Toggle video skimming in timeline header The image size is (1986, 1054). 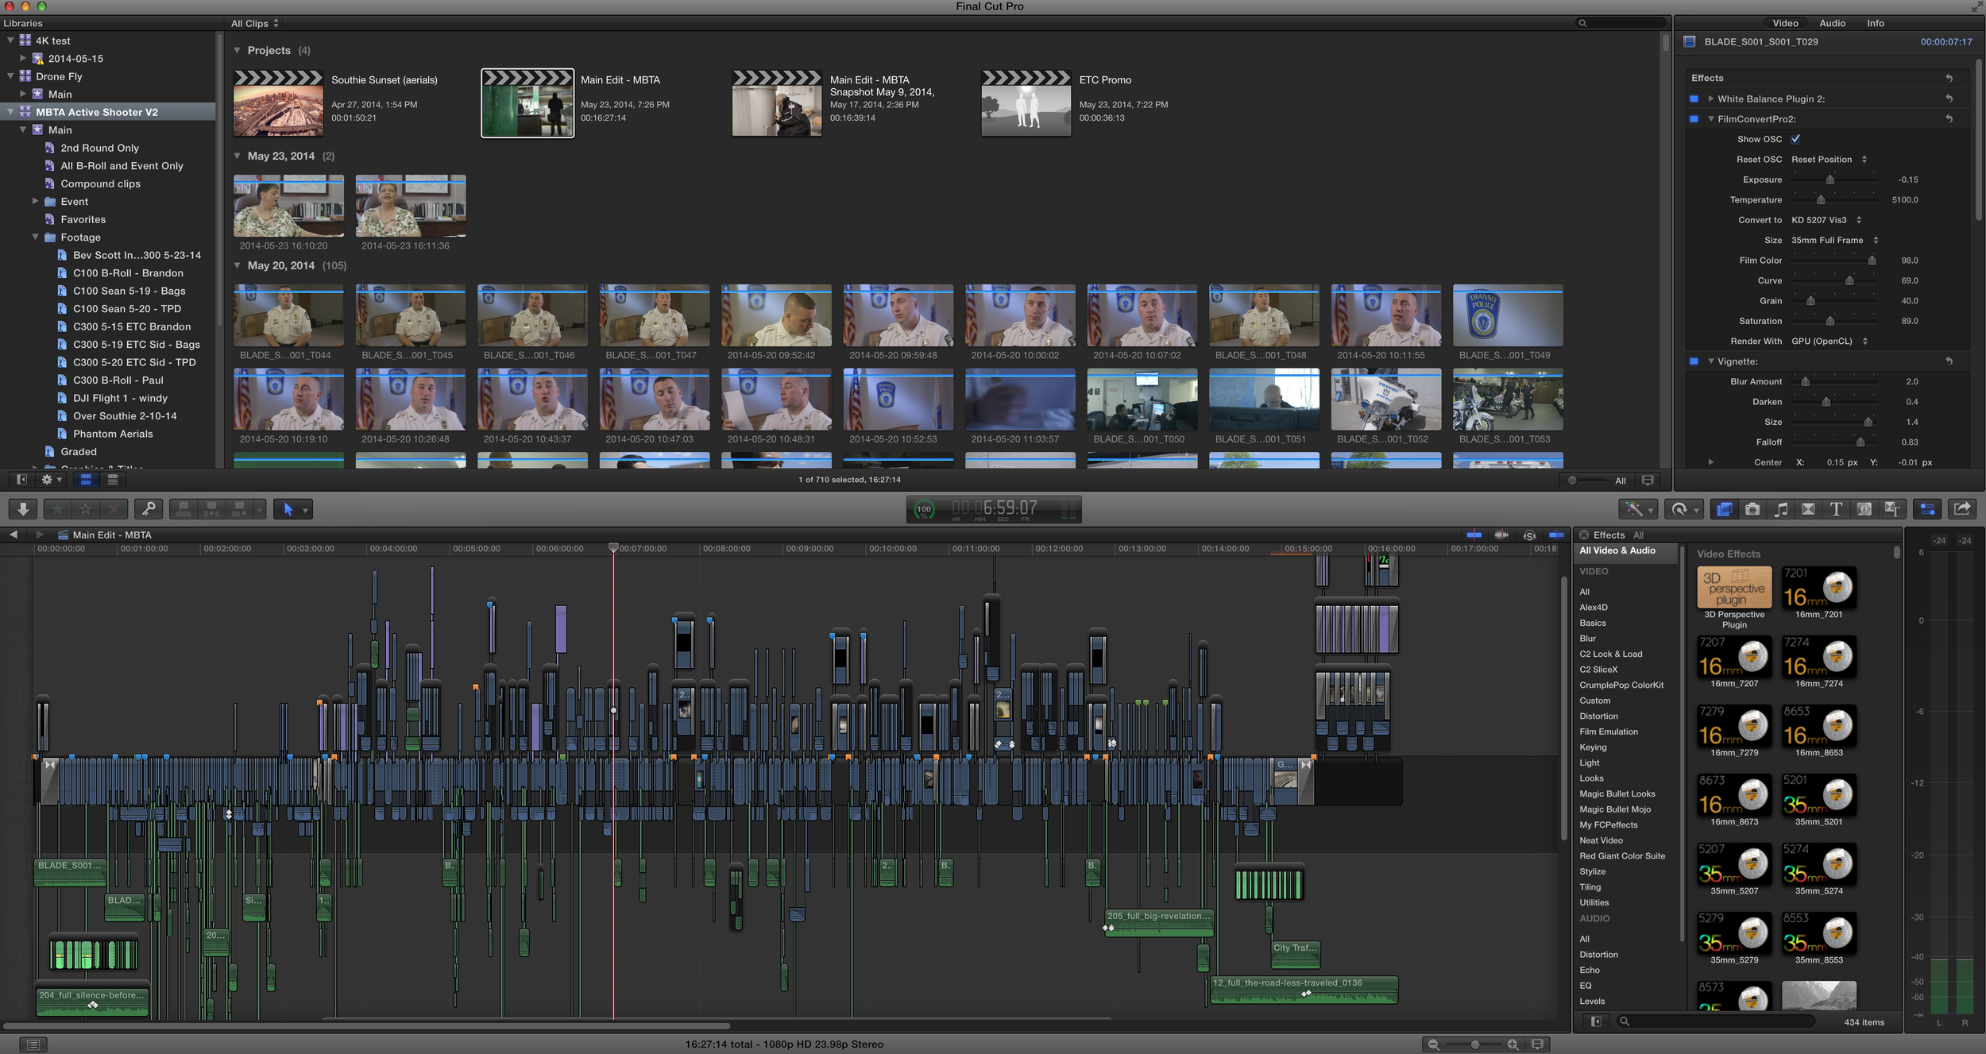point(1474,535)
